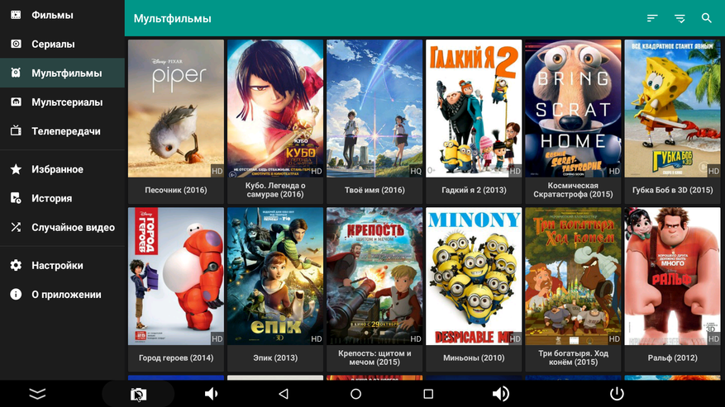Open the Твоё имя (2016) poster
725x407 pixels.
click(374, 108)
